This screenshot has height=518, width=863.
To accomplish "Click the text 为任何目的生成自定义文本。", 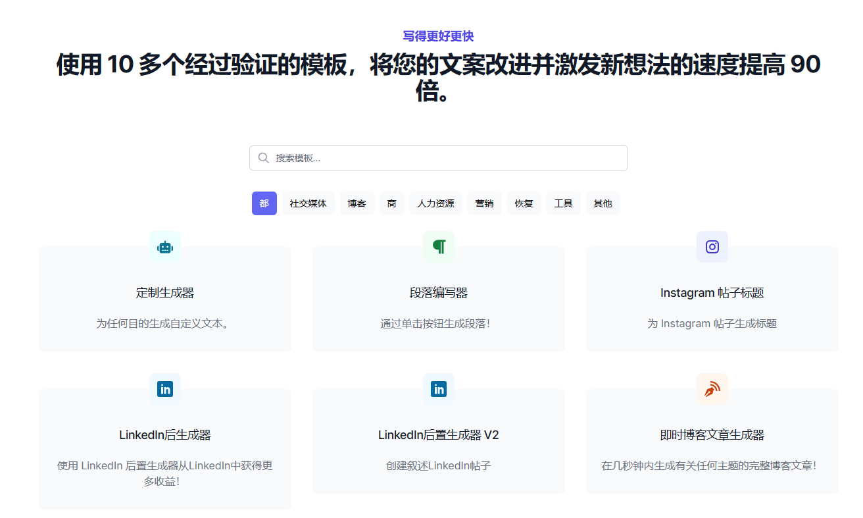I will pyautogui.click(x=165, y=324).
